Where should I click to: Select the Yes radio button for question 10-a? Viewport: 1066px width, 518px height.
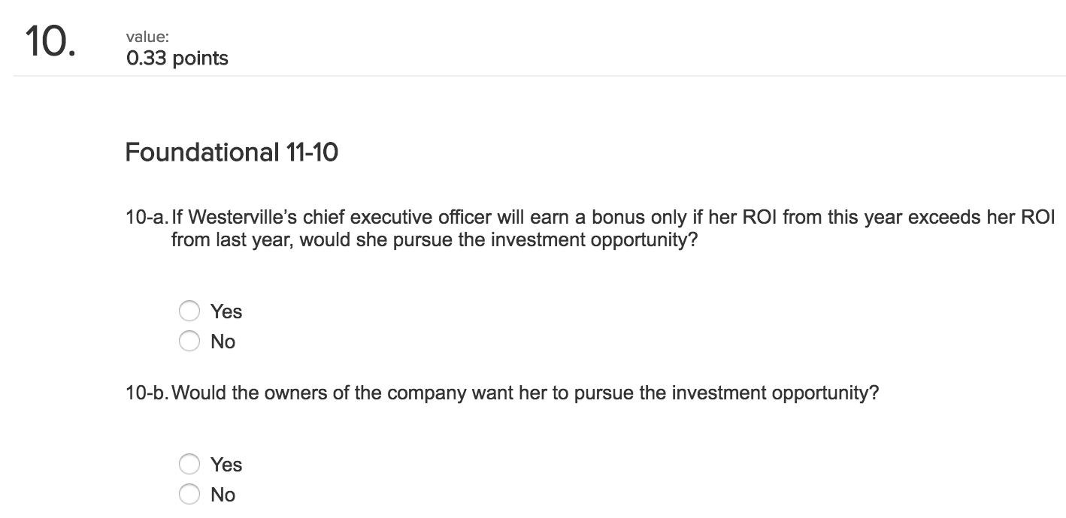coord(189,311)
